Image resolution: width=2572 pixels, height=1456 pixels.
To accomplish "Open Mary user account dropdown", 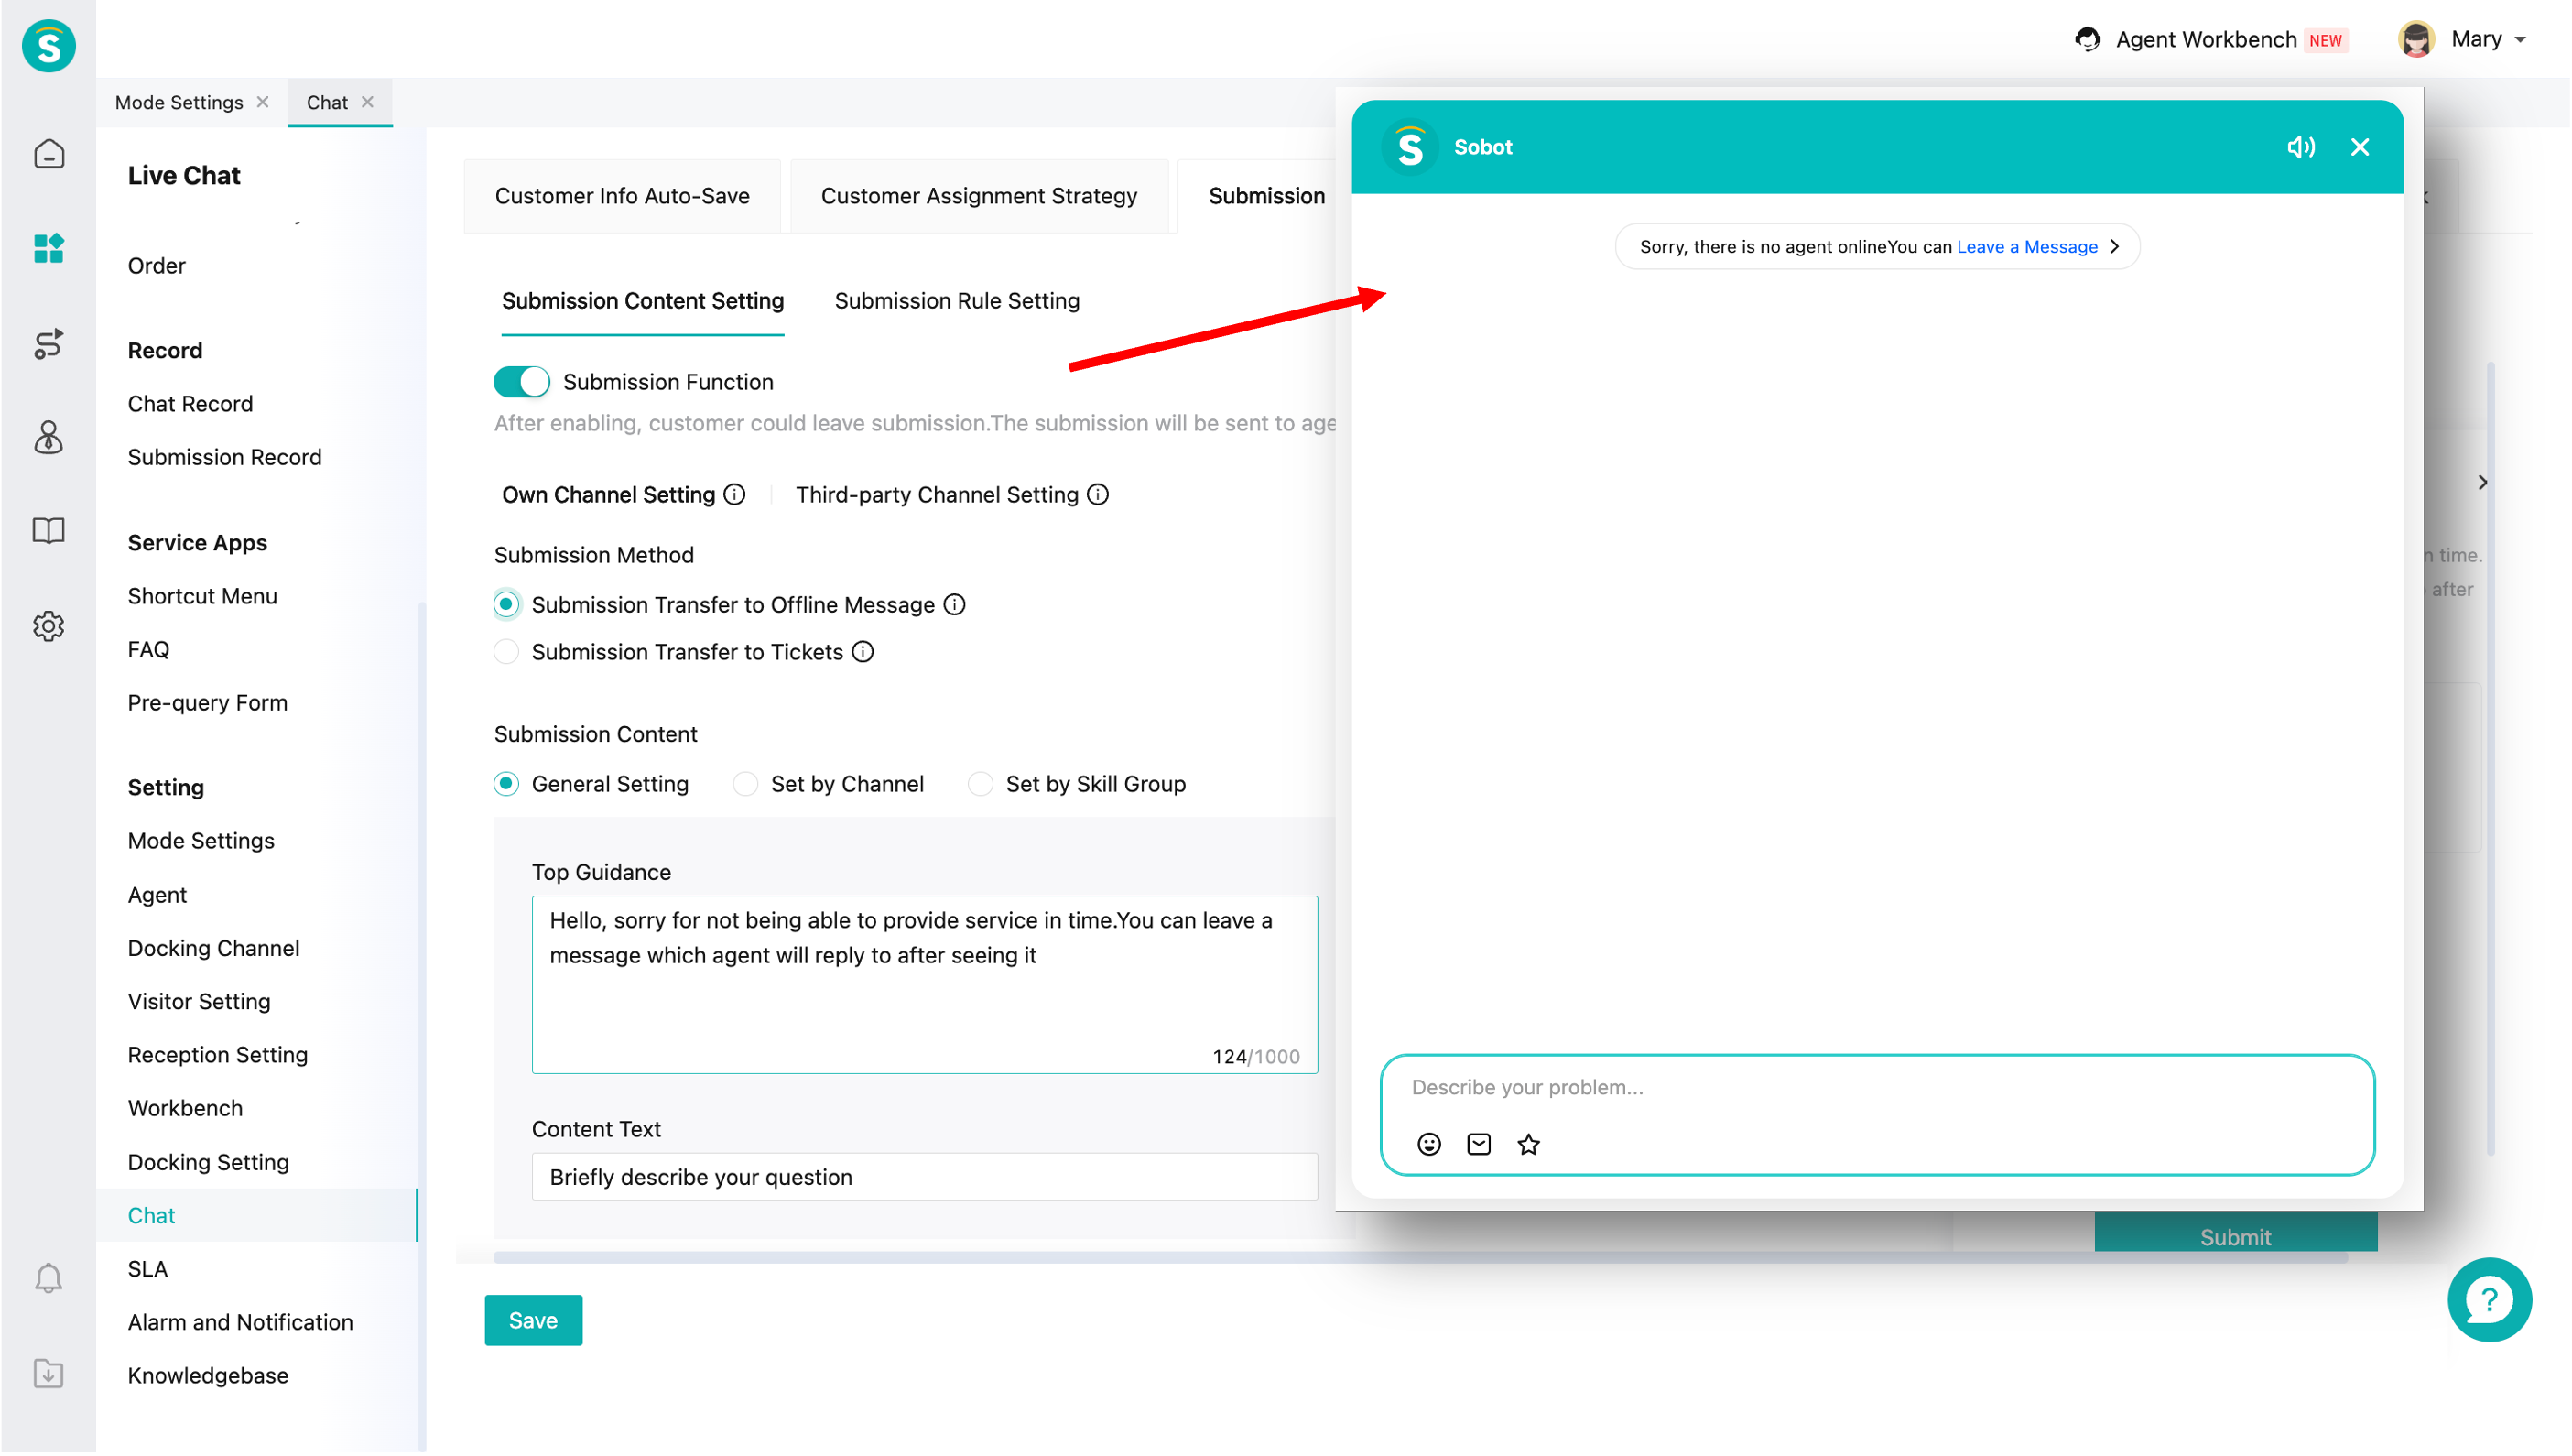I will [x=2476, y=39].
